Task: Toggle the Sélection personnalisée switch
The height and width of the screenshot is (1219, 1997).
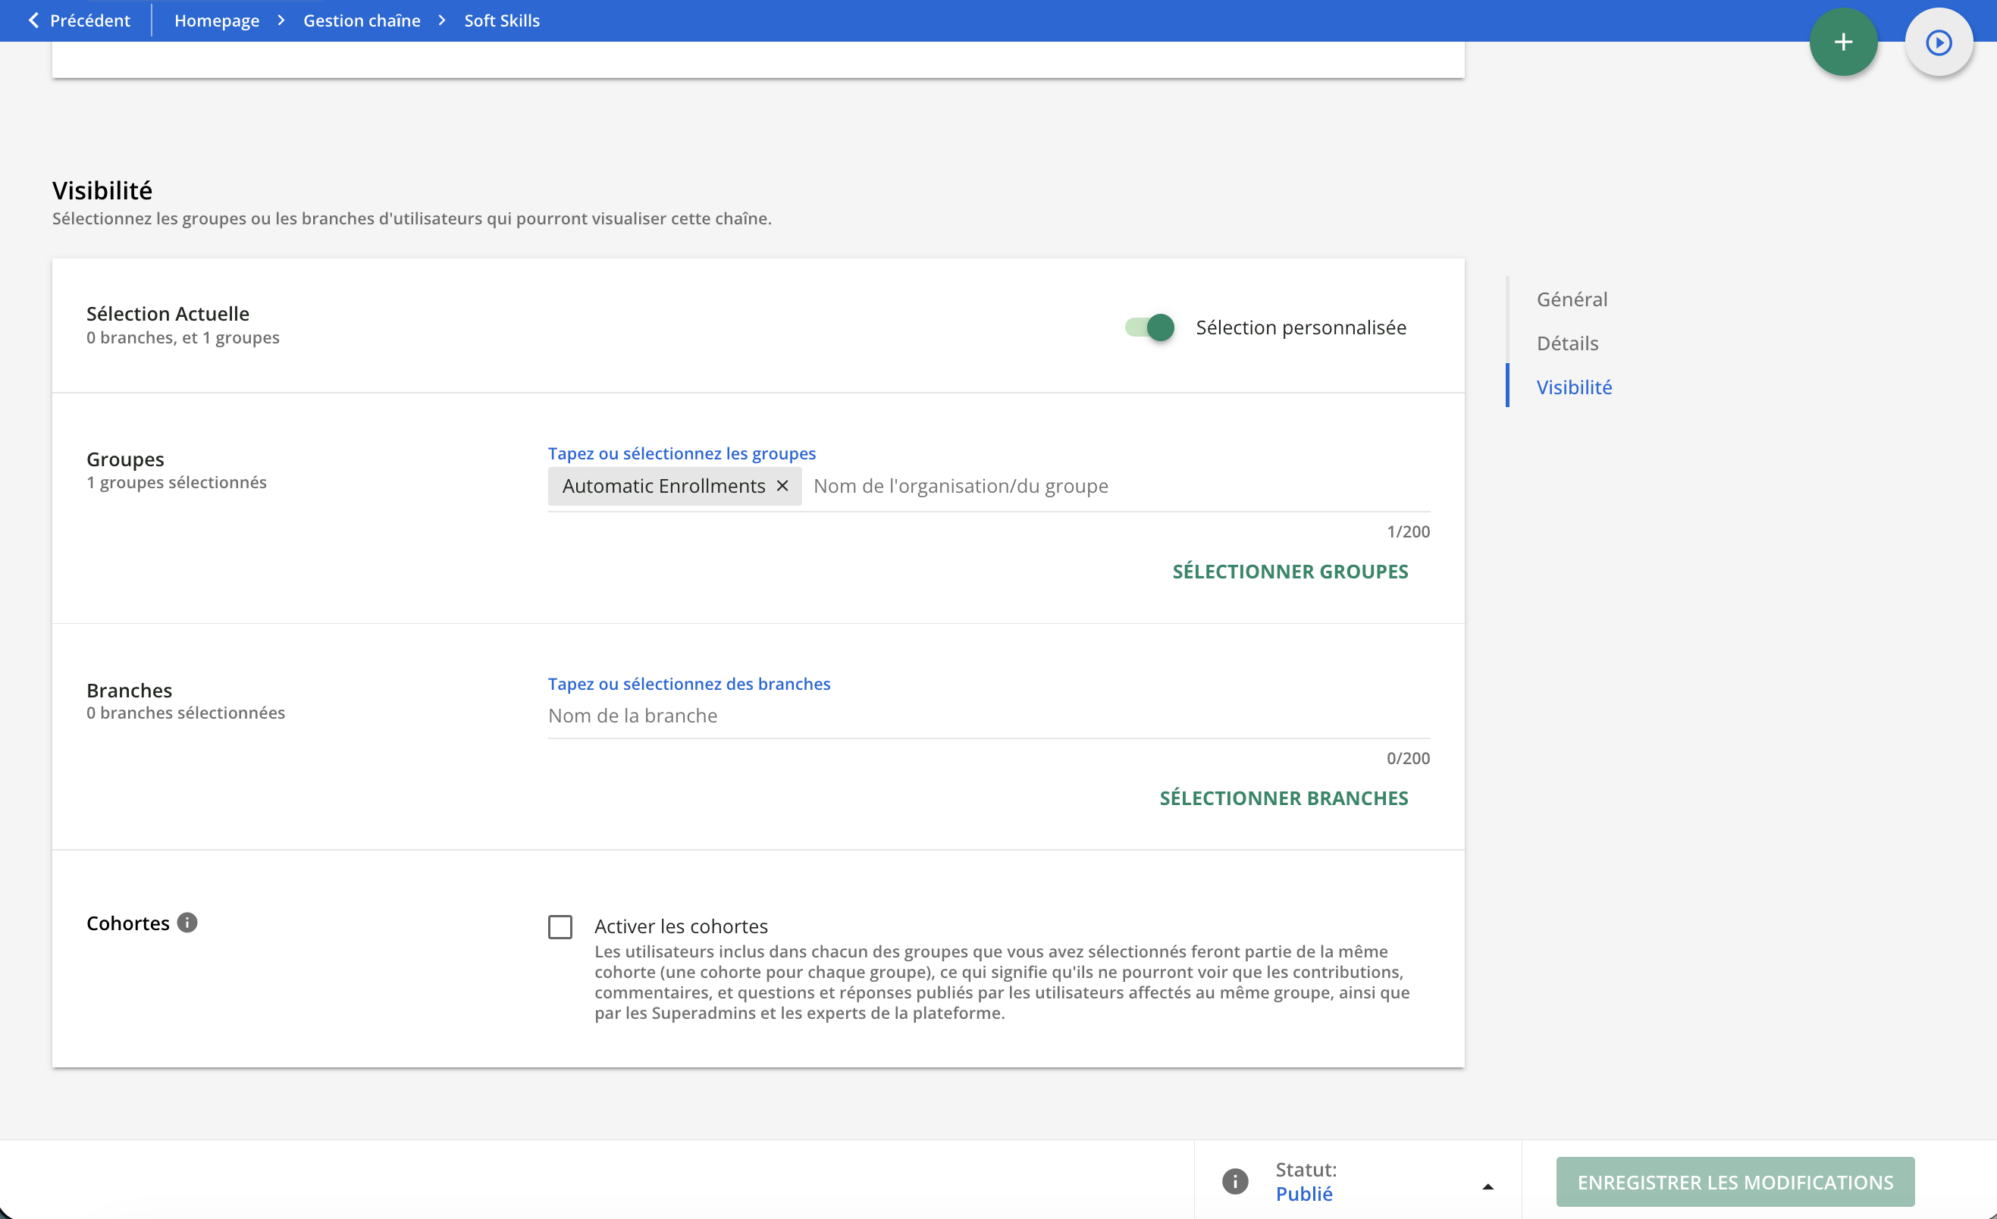Action: [x=1149, y=327]
